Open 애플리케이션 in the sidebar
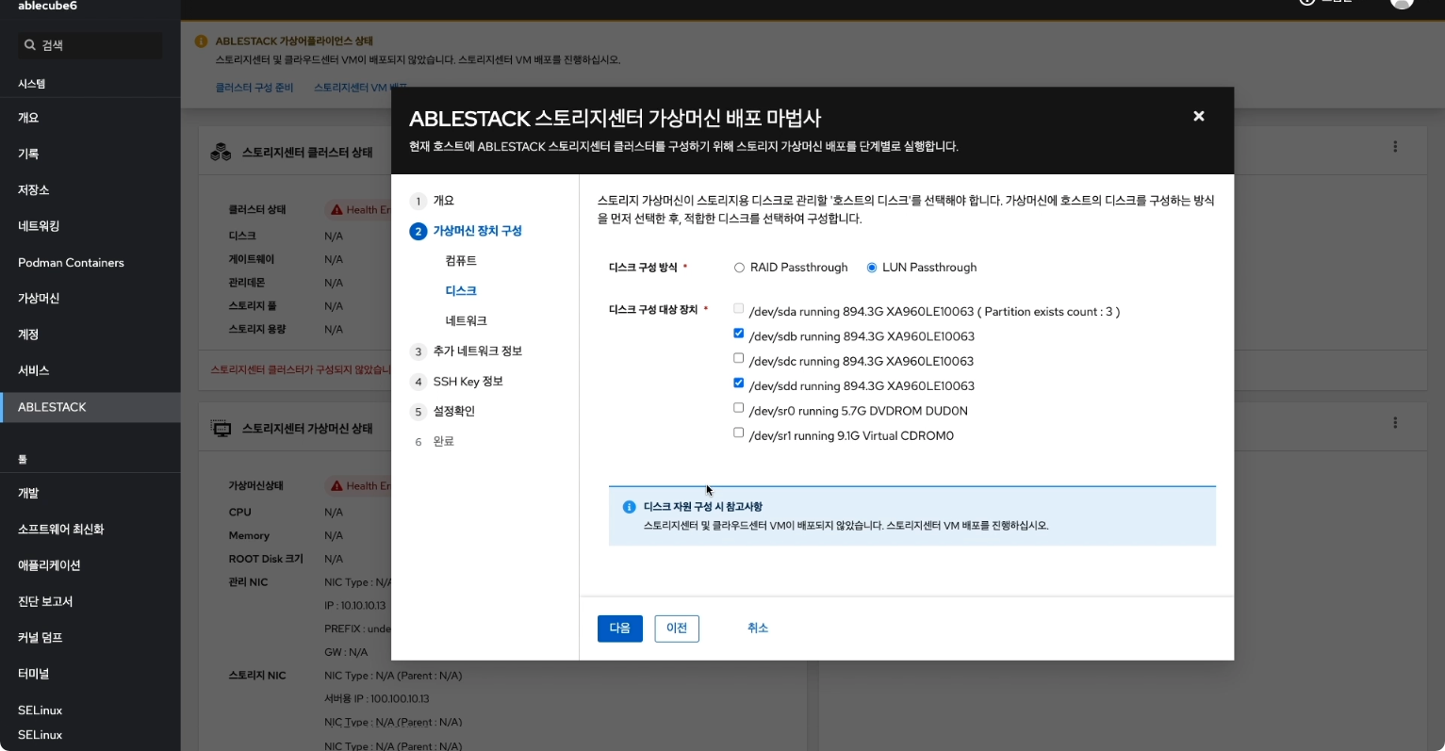 pyautogui.click(x=90, y=565)
